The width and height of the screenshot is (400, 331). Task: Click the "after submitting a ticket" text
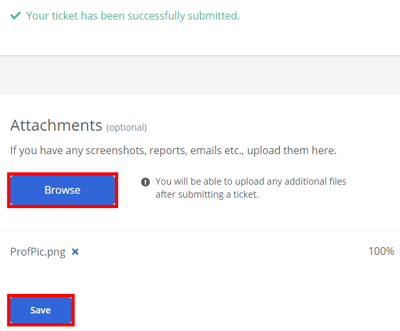pyautogui.click(x=207, y=194)
